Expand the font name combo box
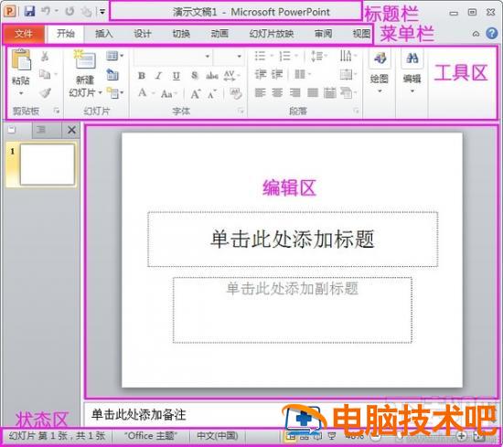 (x=173, y=57)
